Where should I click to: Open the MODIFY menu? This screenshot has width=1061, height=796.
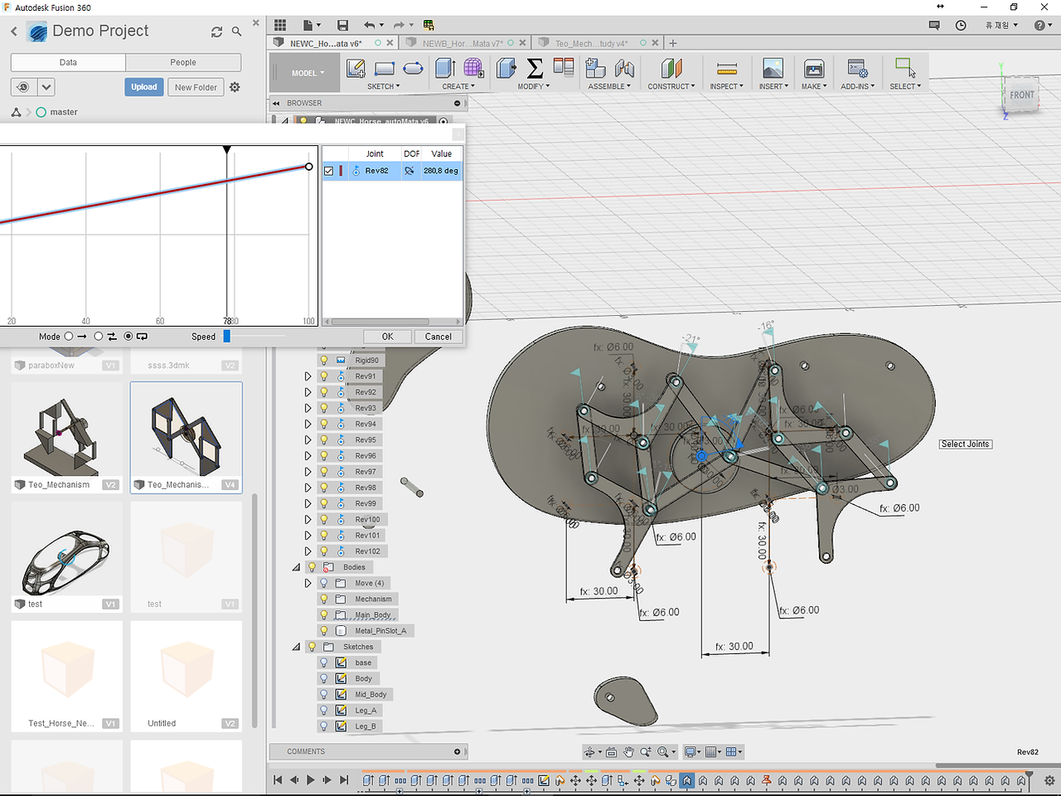tap(534, 86)
